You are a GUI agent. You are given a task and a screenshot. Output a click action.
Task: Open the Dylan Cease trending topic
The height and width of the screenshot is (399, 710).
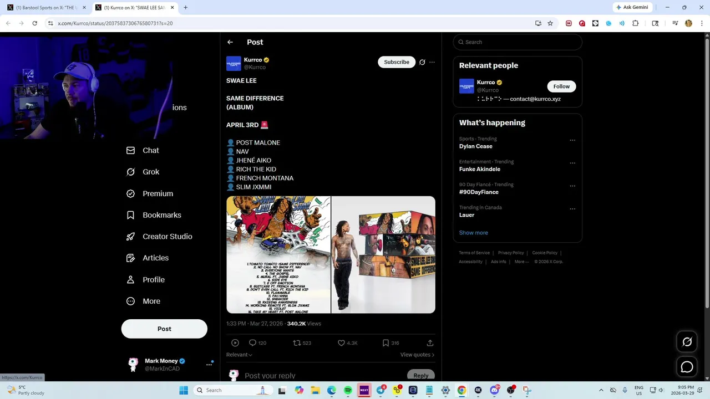click(475, 146)
